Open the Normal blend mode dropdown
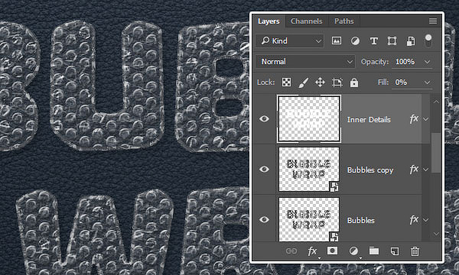 305,62
